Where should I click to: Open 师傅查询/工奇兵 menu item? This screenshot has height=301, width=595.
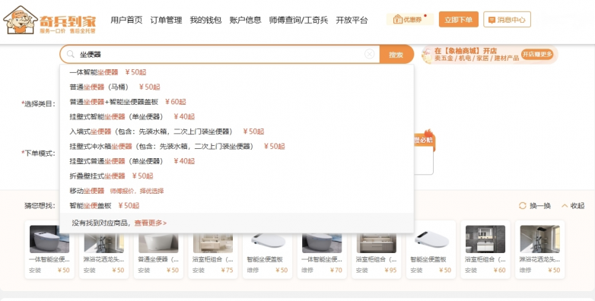pyautogui.click(x=298, y=20)
